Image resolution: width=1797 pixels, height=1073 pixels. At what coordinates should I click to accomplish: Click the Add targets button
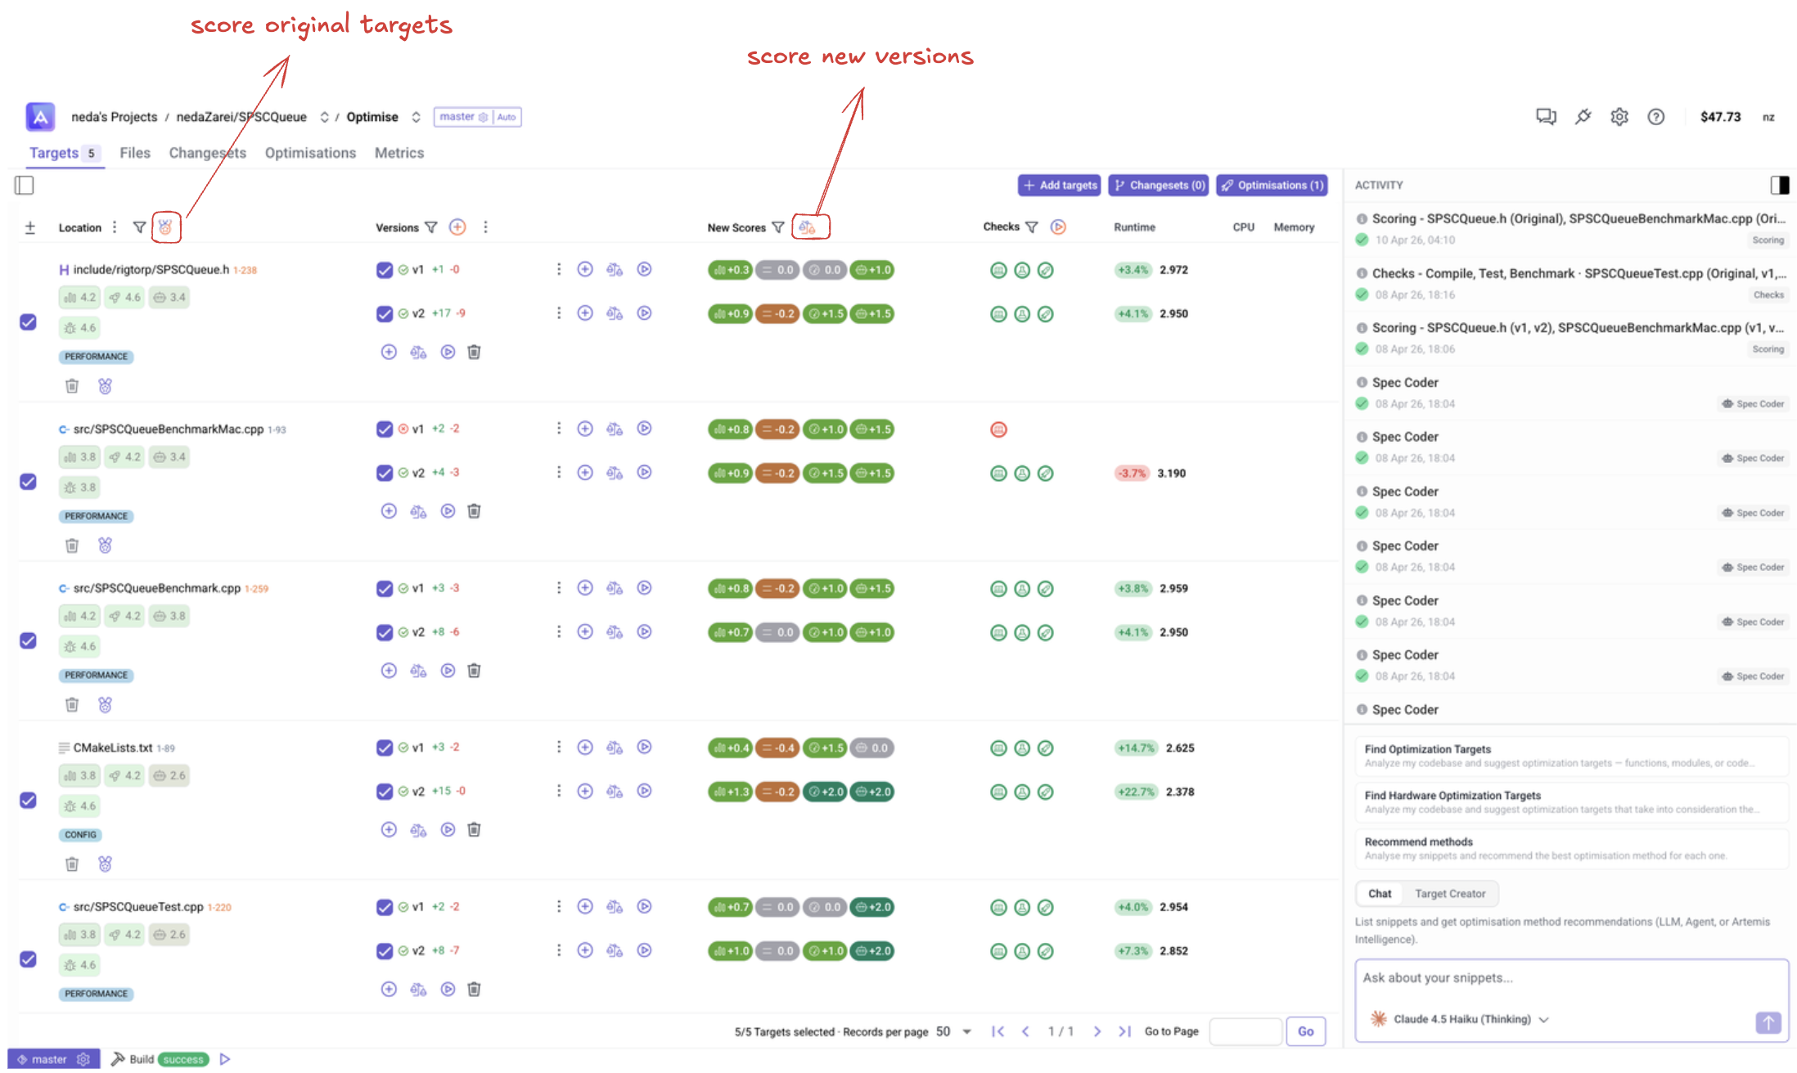click(x=1059, y=186)
